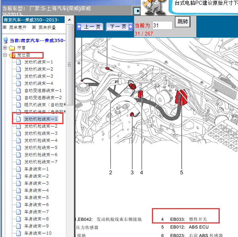Viewport: 238px width, 237px height.
Task: Click the page icon next to 发动机舱线束—7
Action: [19, 162]
